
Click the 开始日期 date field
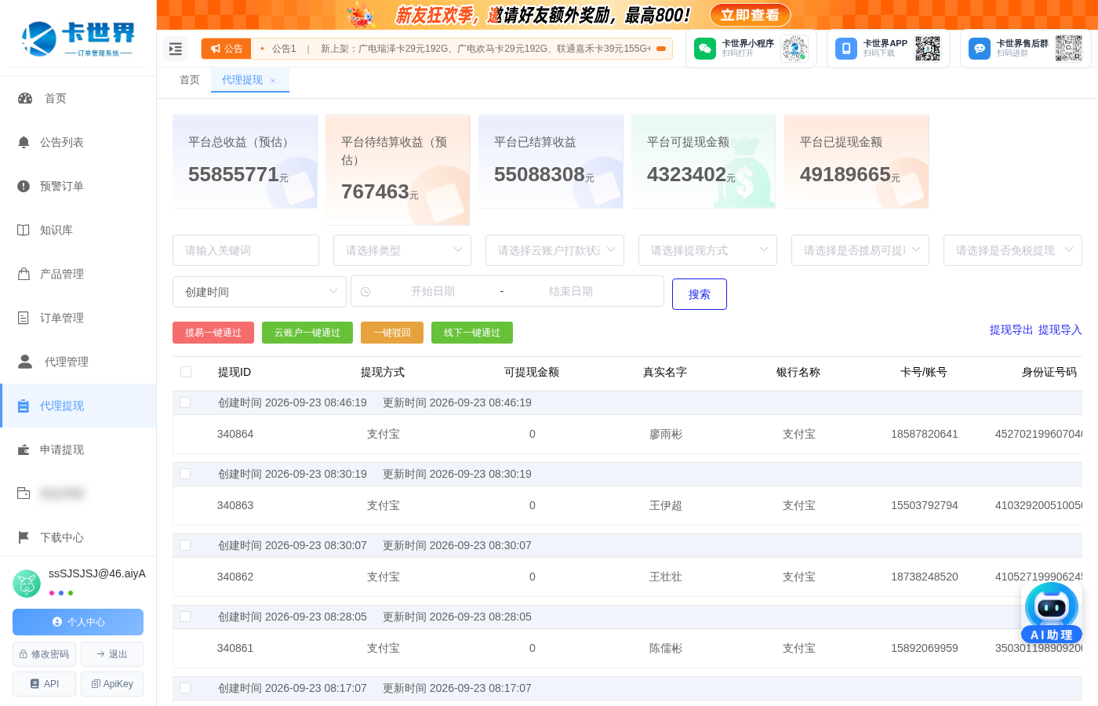(x=433, y=291)
